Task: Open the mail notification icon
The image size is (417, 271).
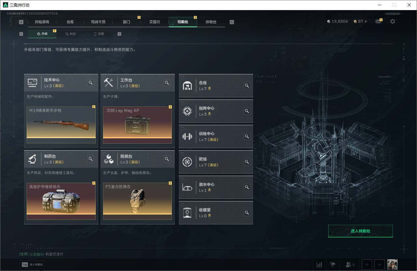Action: (378, 21)
